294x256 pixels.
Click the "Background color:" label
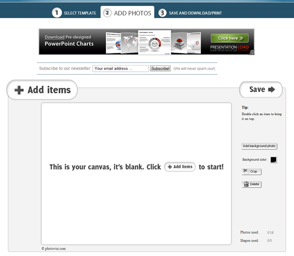click(x=255, y=159)
